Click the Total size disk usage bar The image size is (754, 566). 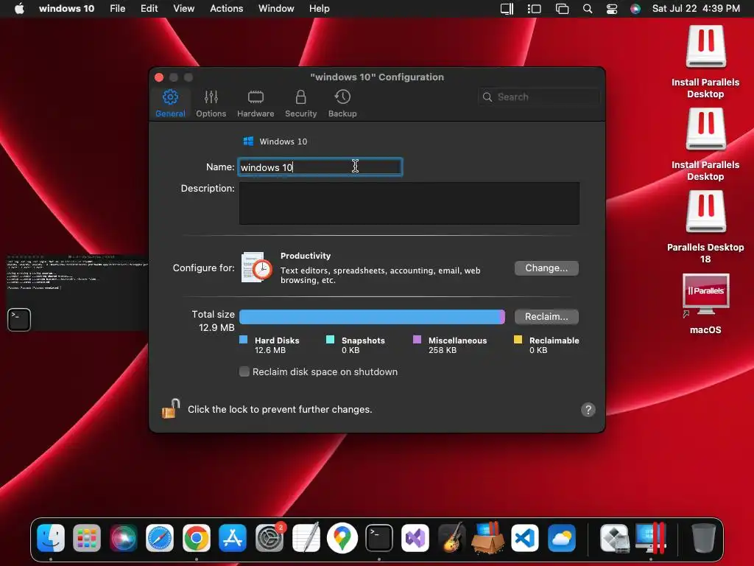[372, 317]
